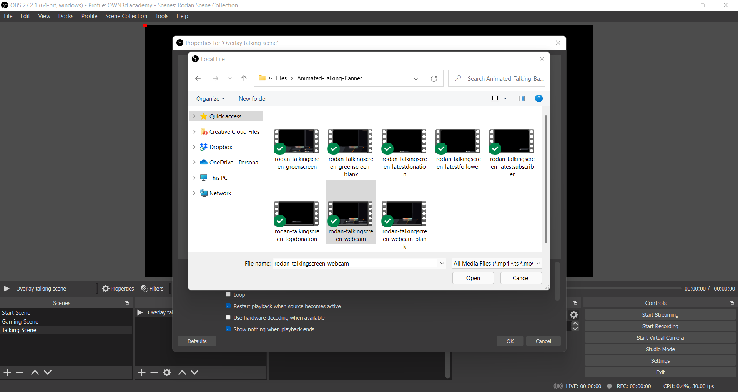
Task: Toggle the preview pane icon
Action: (x=521, y=99)
